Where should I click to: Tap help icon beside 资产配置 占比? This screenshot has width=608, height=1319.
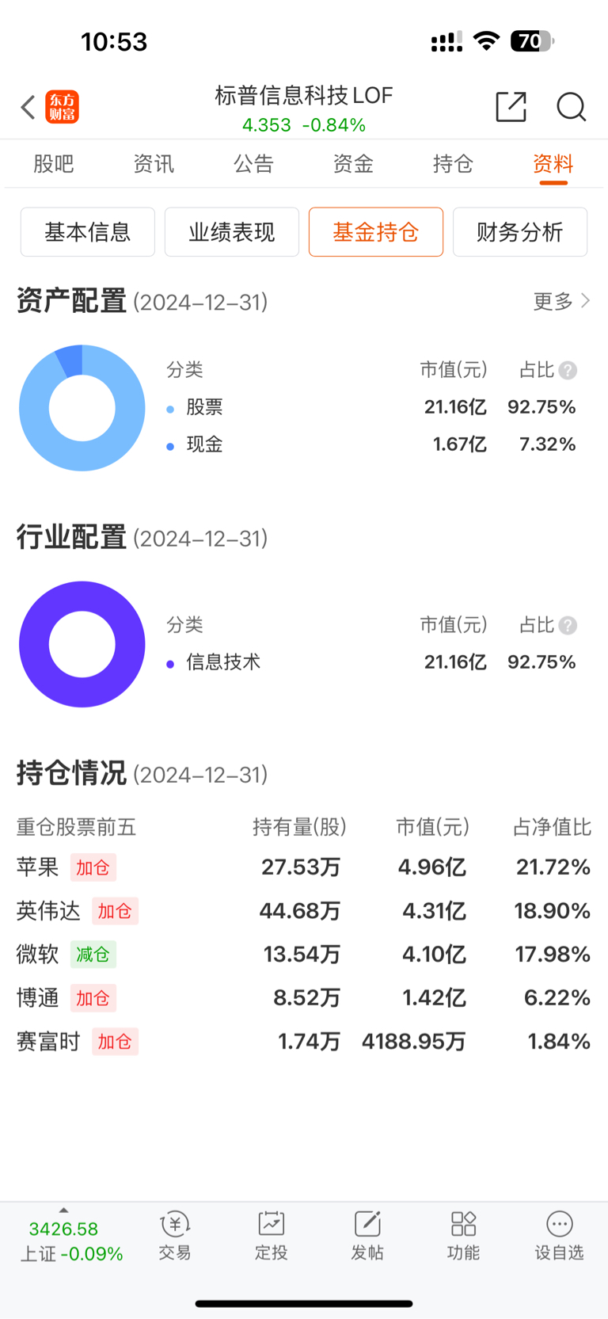[x=568, y=370]
